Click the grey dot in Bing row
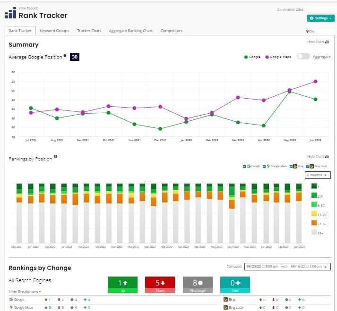This screenshot has width=337, height=311. pyautogui.click(x=286, y=300)
